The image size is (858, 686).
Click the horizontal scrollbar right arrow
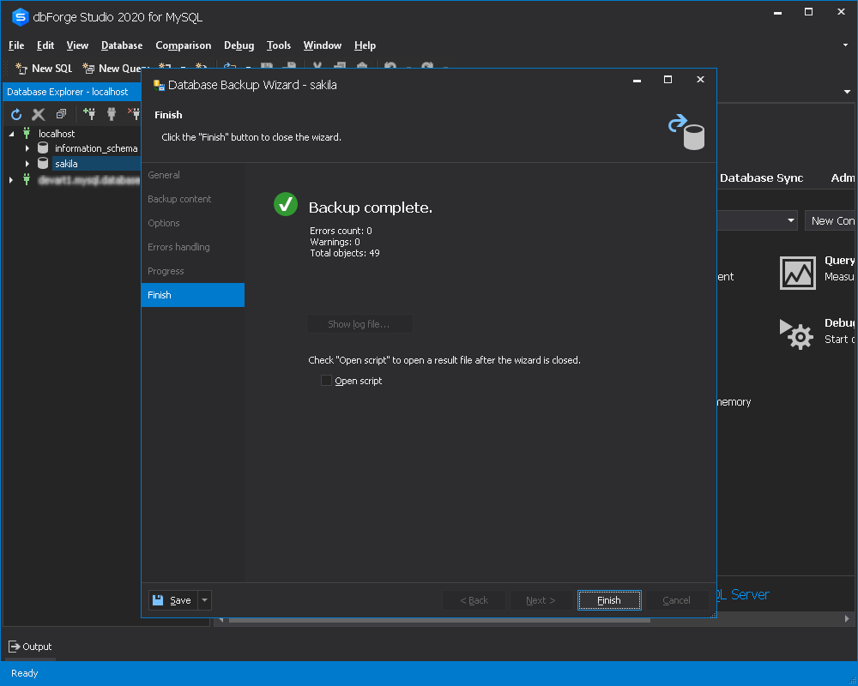tap(847, 619)
